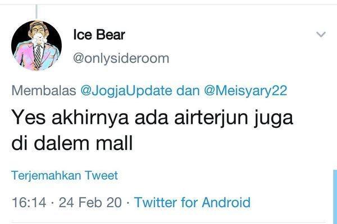The height and width of the screenshot is (224, 337).
Task: Click Terjemahkan Tweet to translate
Action: [65, 175]
